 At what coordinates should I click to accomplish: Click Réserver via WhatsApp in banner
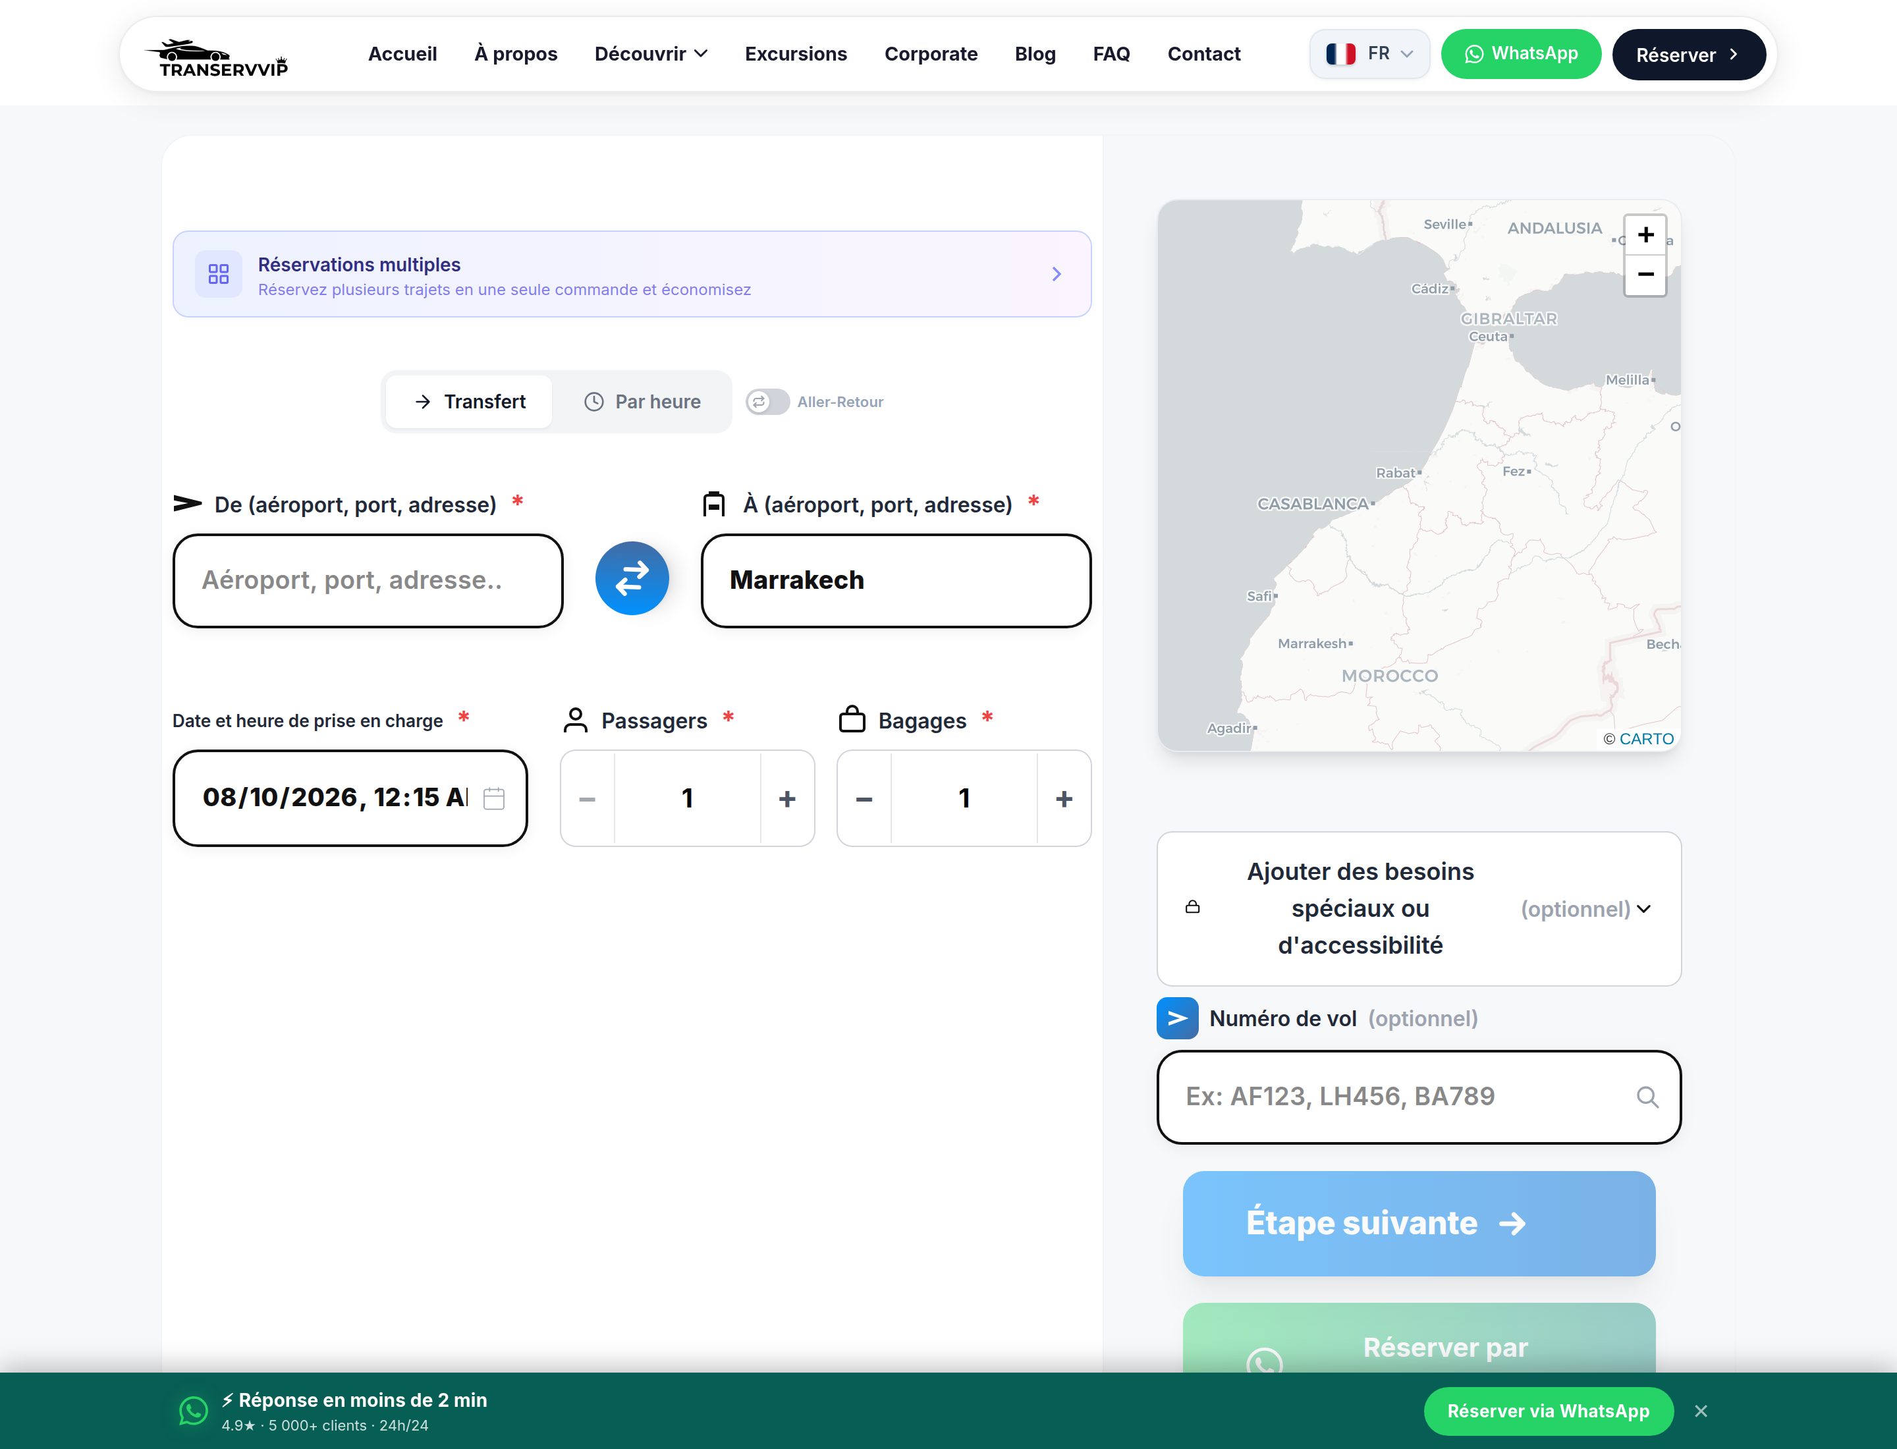click(x=1549, y=1411)
